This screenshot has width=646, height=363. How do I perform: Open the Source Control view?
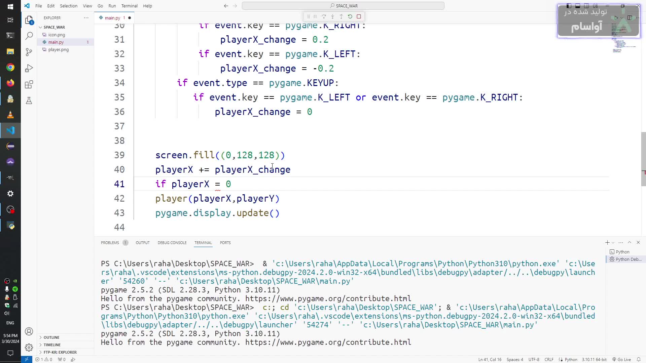click(29, 52)
